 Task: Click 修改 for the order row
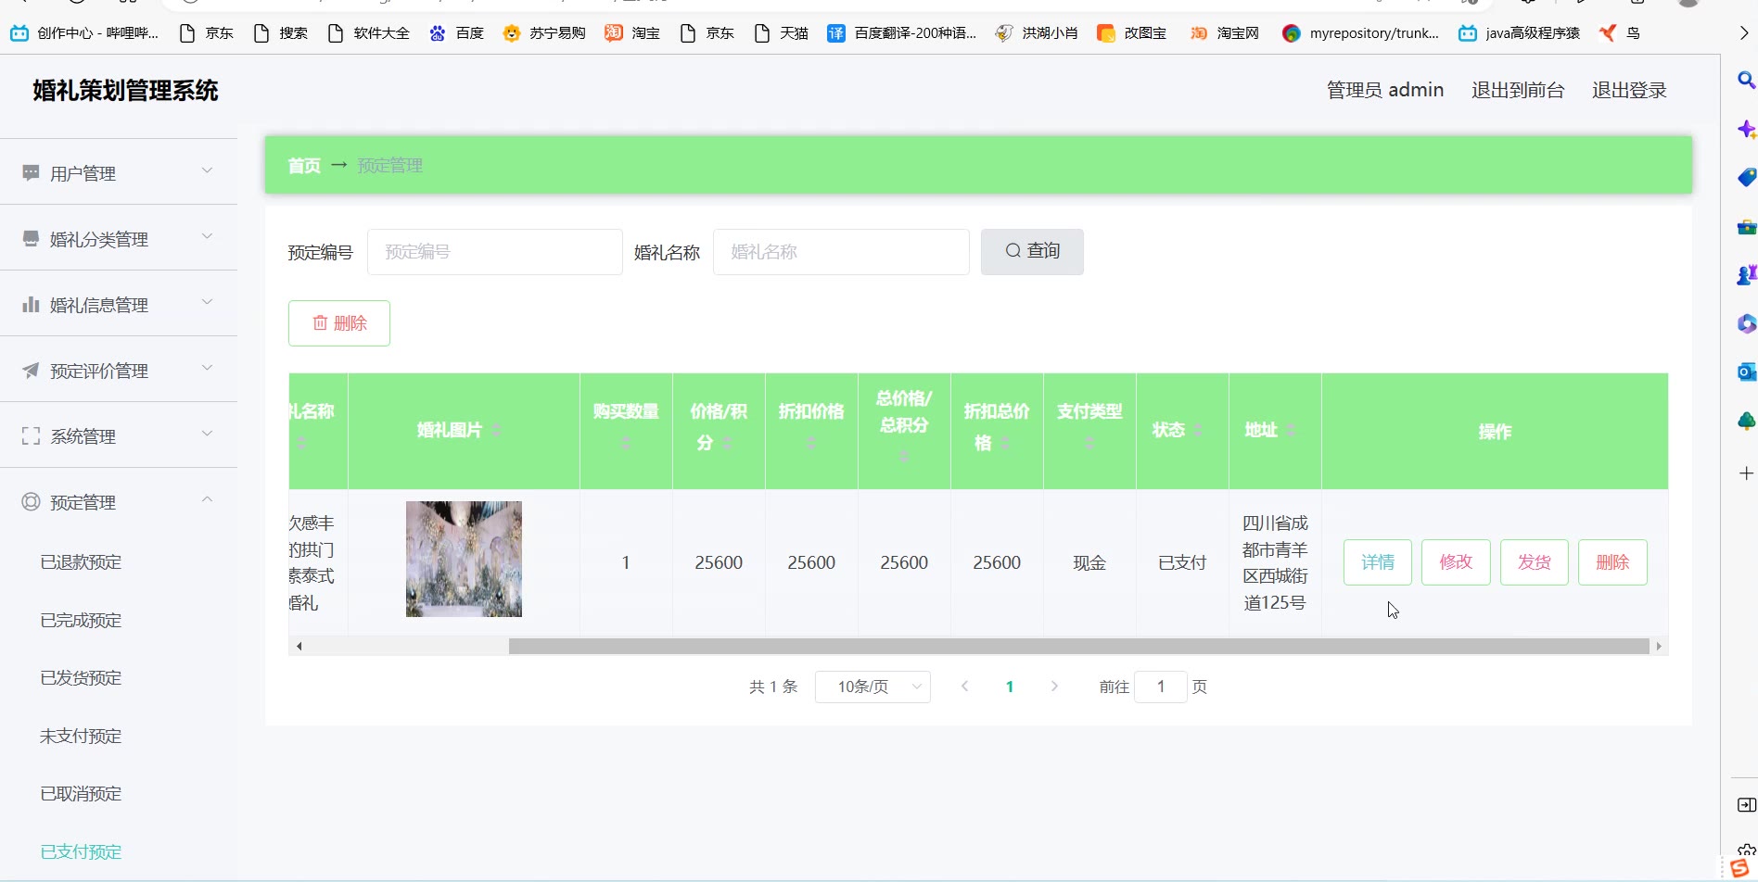pyautogui.click(x=1456, y=562)
